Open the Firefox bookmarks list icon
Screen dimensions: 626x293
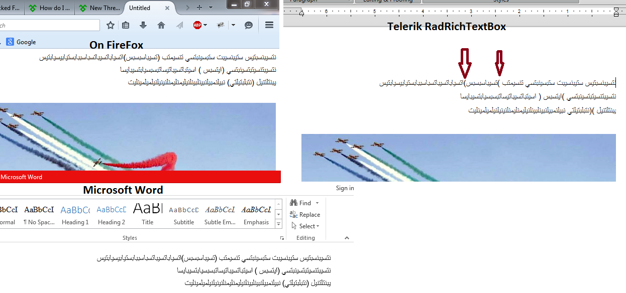pyautogui.click(x=126, y=25)
